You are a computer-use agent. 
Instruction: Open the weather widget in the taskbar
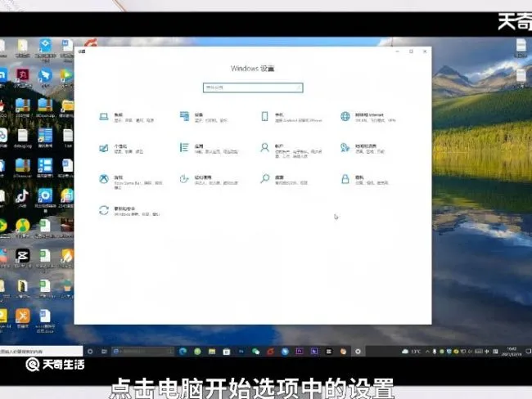point(411,352)
